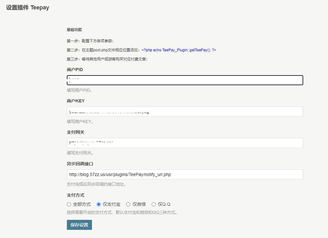The image size is (328, 238).
Task: Click the 填写支付网关。 hint text
Action: coord(80,153)
